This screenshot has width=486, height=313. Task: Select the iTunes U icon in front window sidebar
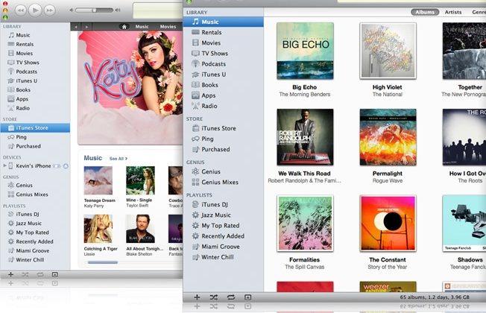(x=195, y=75)
